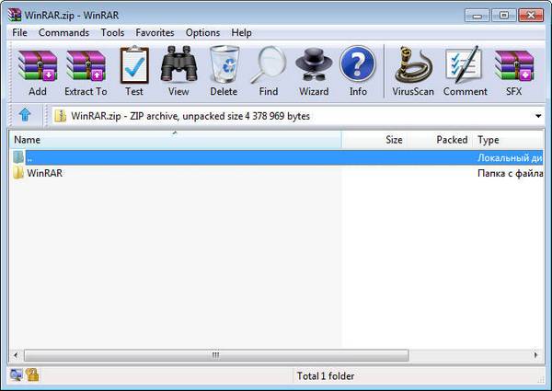Go up one folder level arrow
Viewport: 552px width, 391px height.
pos(26,116)
